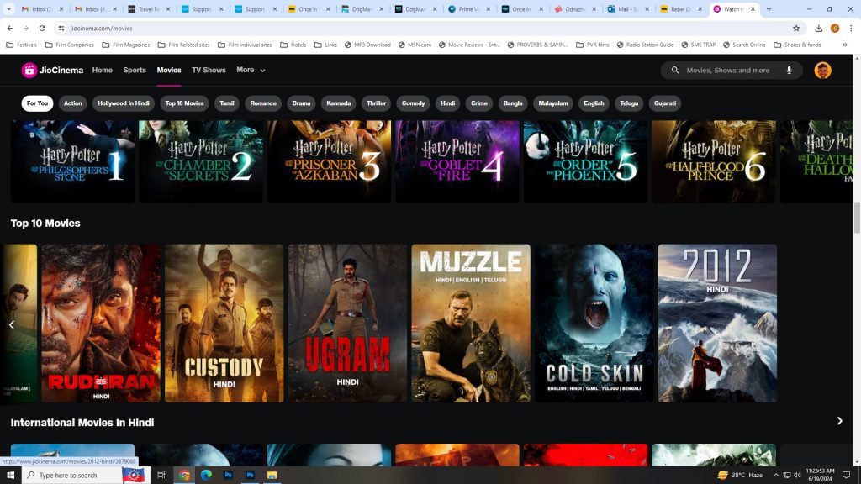861x484 pixels.
Task: View site information icon in address bar
Action: [61, 28]
